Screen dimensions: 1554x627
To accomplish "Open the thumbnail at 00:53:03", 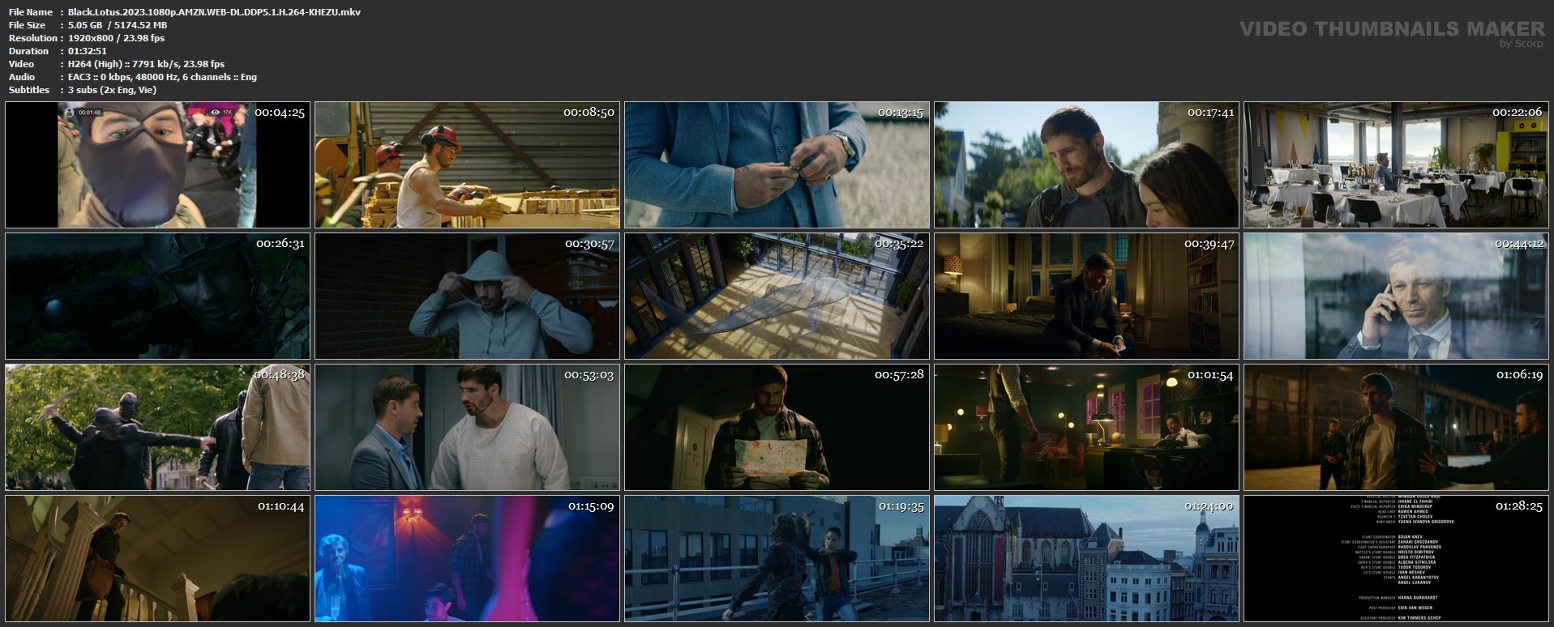I will coord(467,427).
